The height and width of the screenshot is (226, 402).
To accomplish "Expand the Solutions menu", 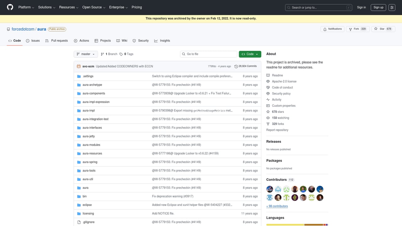I will click(x=46, y=7).
